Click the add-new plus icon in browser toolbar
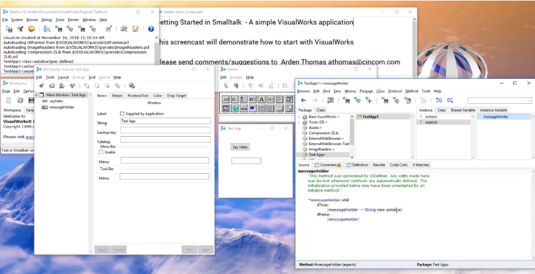Screen dimensions: 535x274 368,100
